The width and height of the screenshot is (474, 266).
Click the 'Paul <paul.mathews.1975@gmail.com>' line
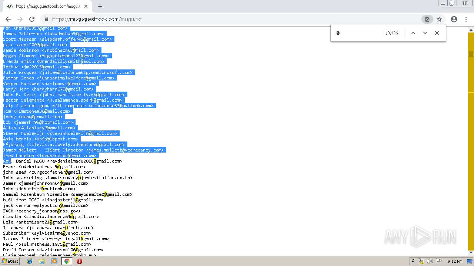pyautogui.click(x=47, y=244)
